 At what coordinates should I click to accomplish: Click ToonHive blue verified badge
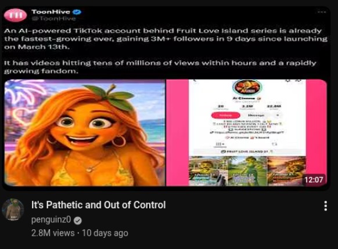(77, 12)
